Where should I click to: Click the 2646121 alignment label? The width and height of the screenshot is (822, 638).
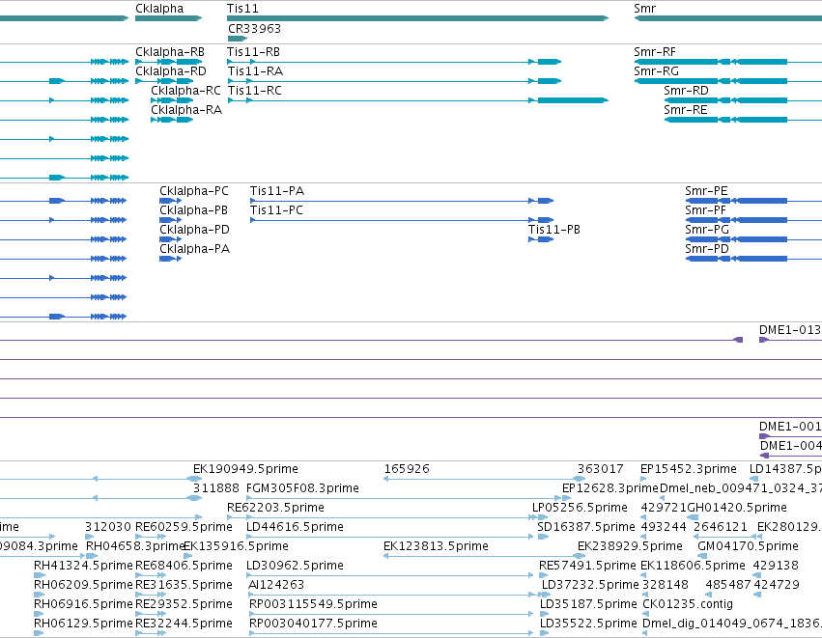click(721, 527)
